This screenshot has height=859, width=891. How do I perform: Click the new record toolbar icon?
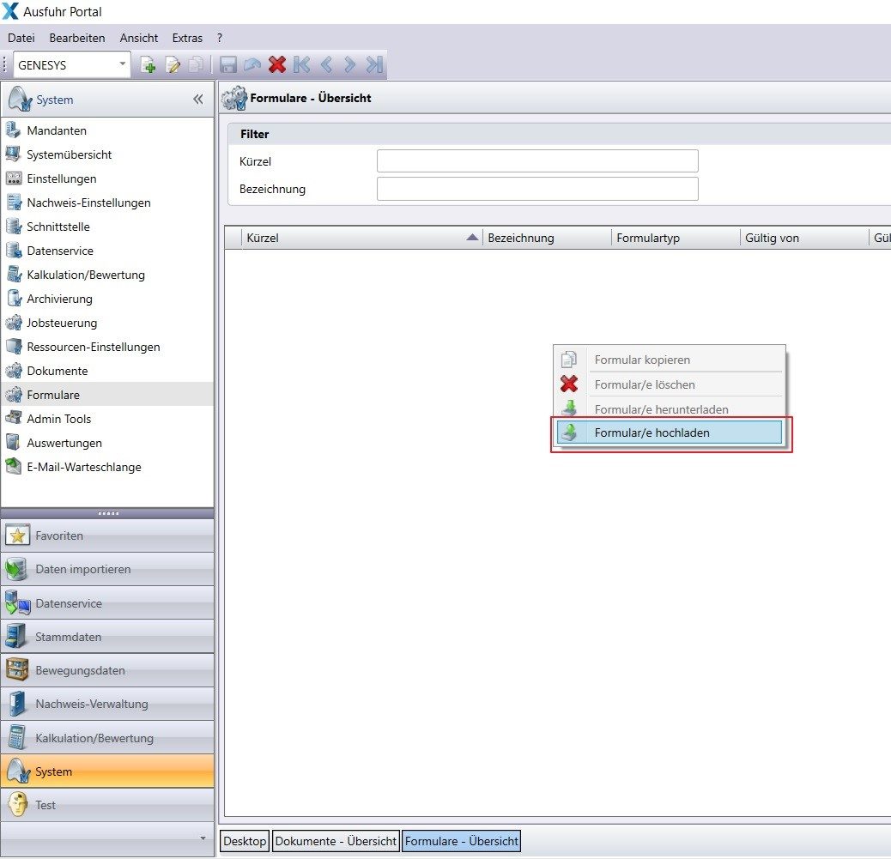[148, 65]
